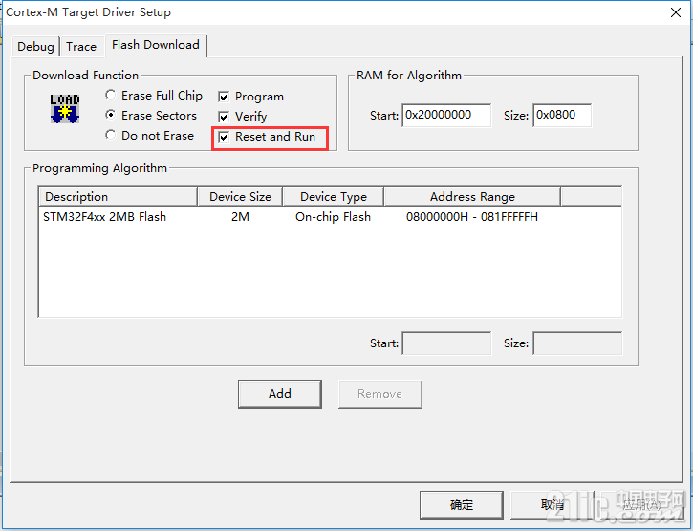Edit RAM for Algorithm Start field
Image resolution: width=693 pixels, height=531 pixels.
[x=446, y=116]
